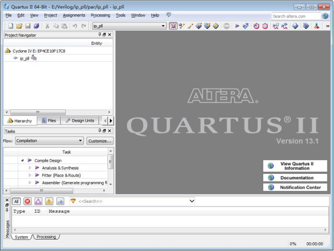Click the feedback speech bubble icon beside Help

click(168, 15)
